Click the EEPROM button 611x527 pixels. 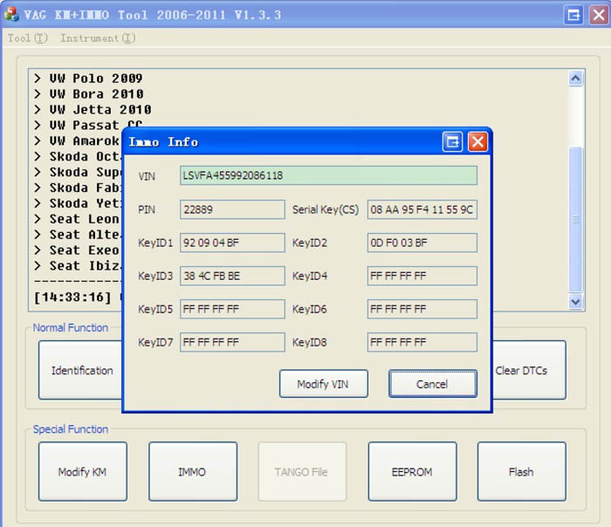[412, 471]
